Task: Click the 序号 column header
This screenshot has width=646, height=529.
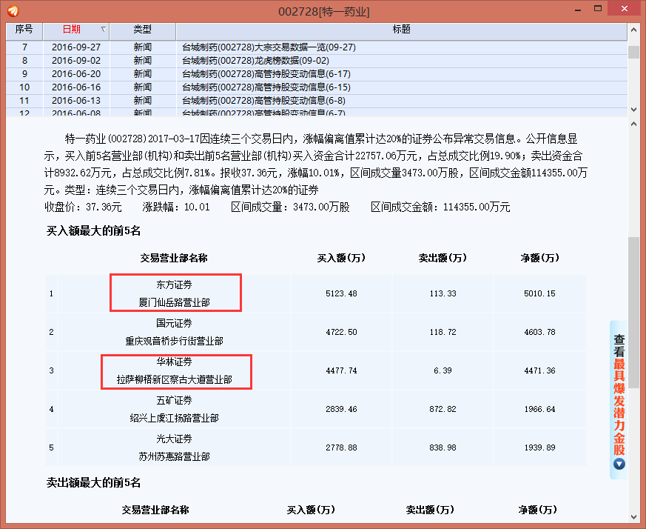Action: click(x=24, y=30)
